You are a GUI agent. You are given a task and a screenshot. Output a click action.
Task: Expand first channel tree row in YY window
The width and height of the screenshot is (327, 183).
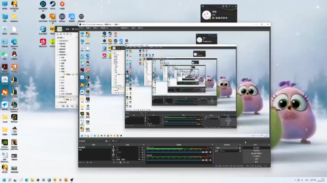(x=58, y=41)
